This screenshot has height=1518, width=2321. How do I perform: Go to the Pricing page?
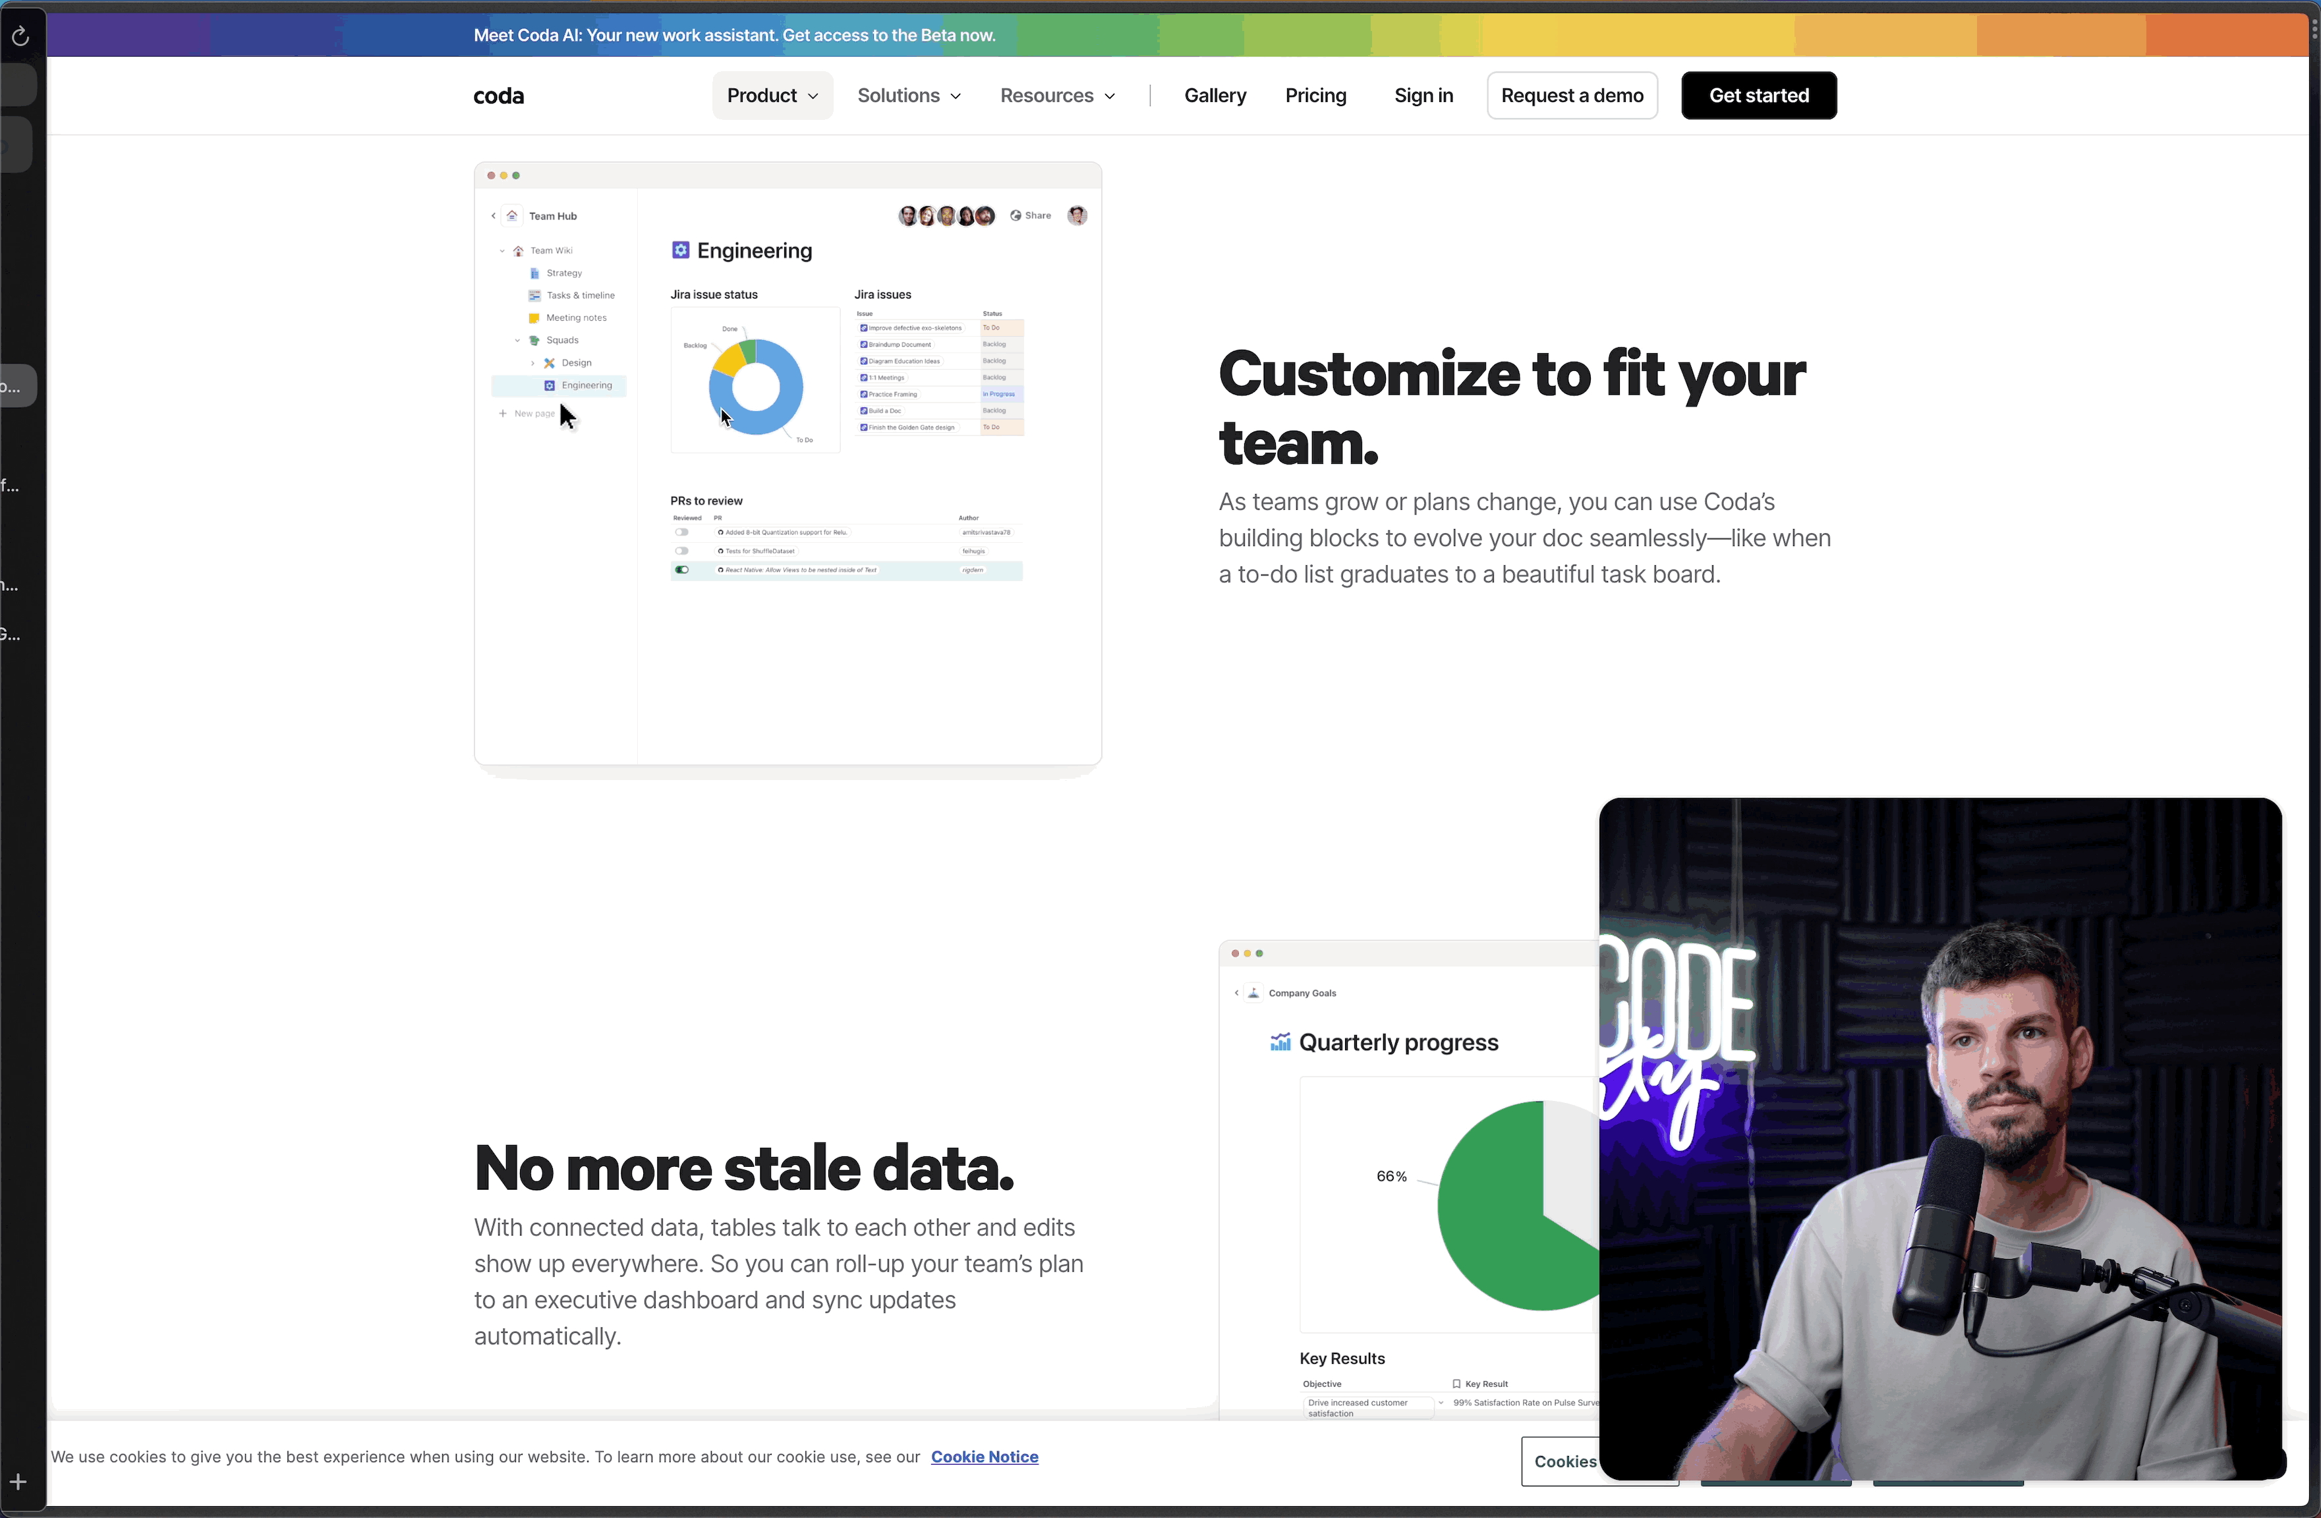click(1315, 96)
